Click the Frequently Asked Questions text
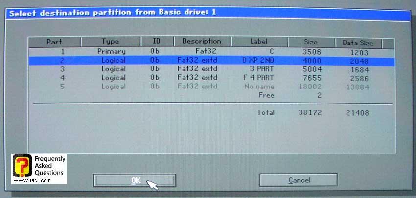This screenshot has height=198, width=416. (x=49, y=166)
